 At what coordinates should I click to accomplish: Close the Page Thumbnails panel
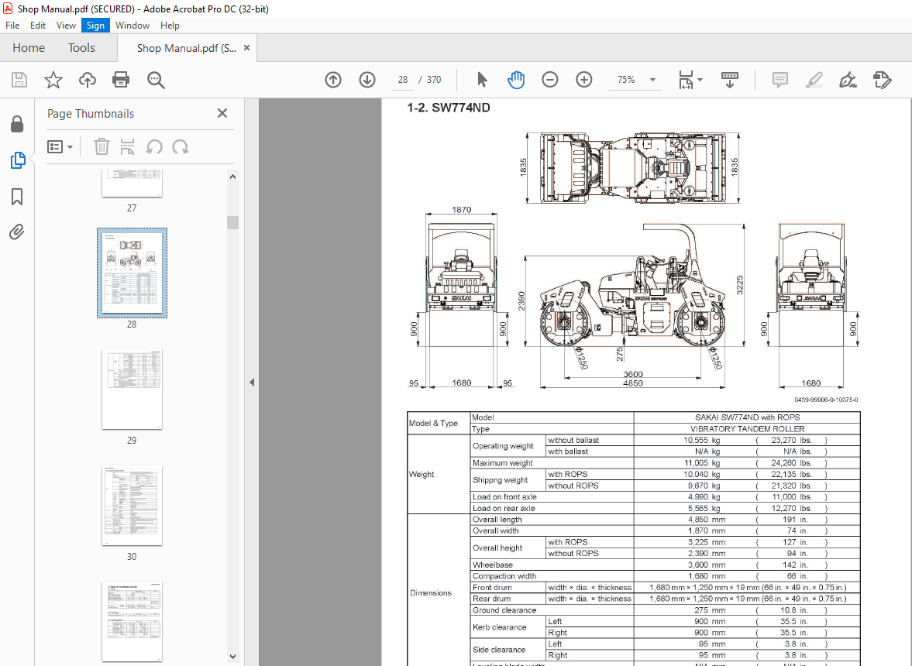point(222,113)
